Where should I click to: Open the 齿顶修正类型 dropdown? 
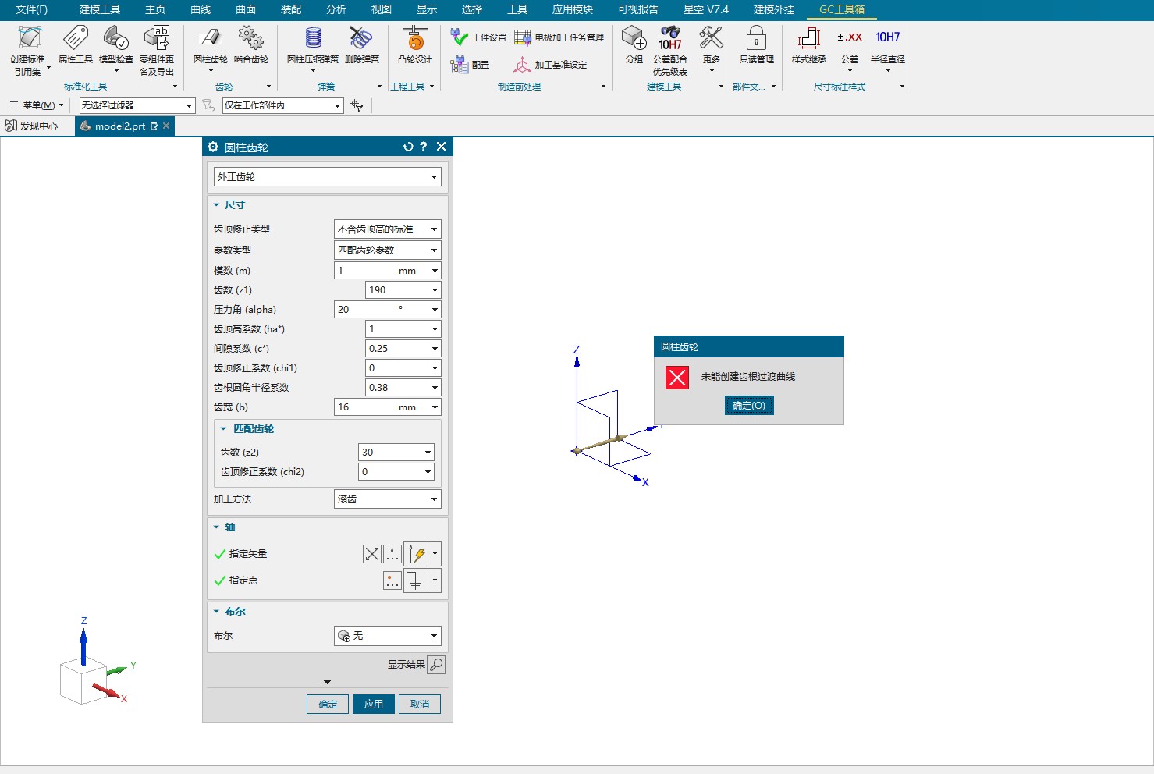pos(387,229)
